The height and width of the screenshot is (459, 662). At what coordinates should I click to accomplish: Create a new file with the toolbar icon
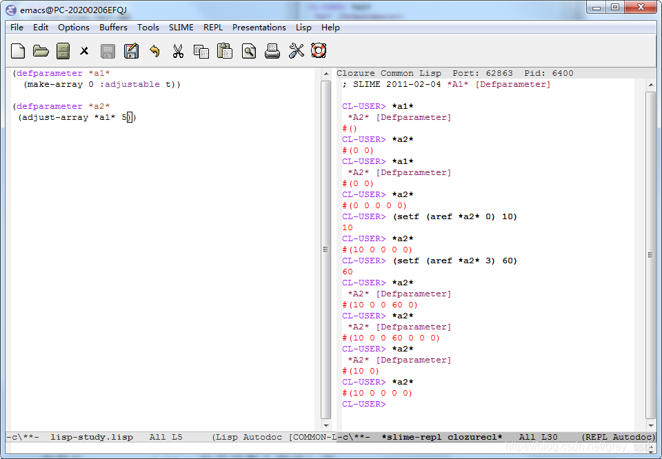tap(17, 50)
